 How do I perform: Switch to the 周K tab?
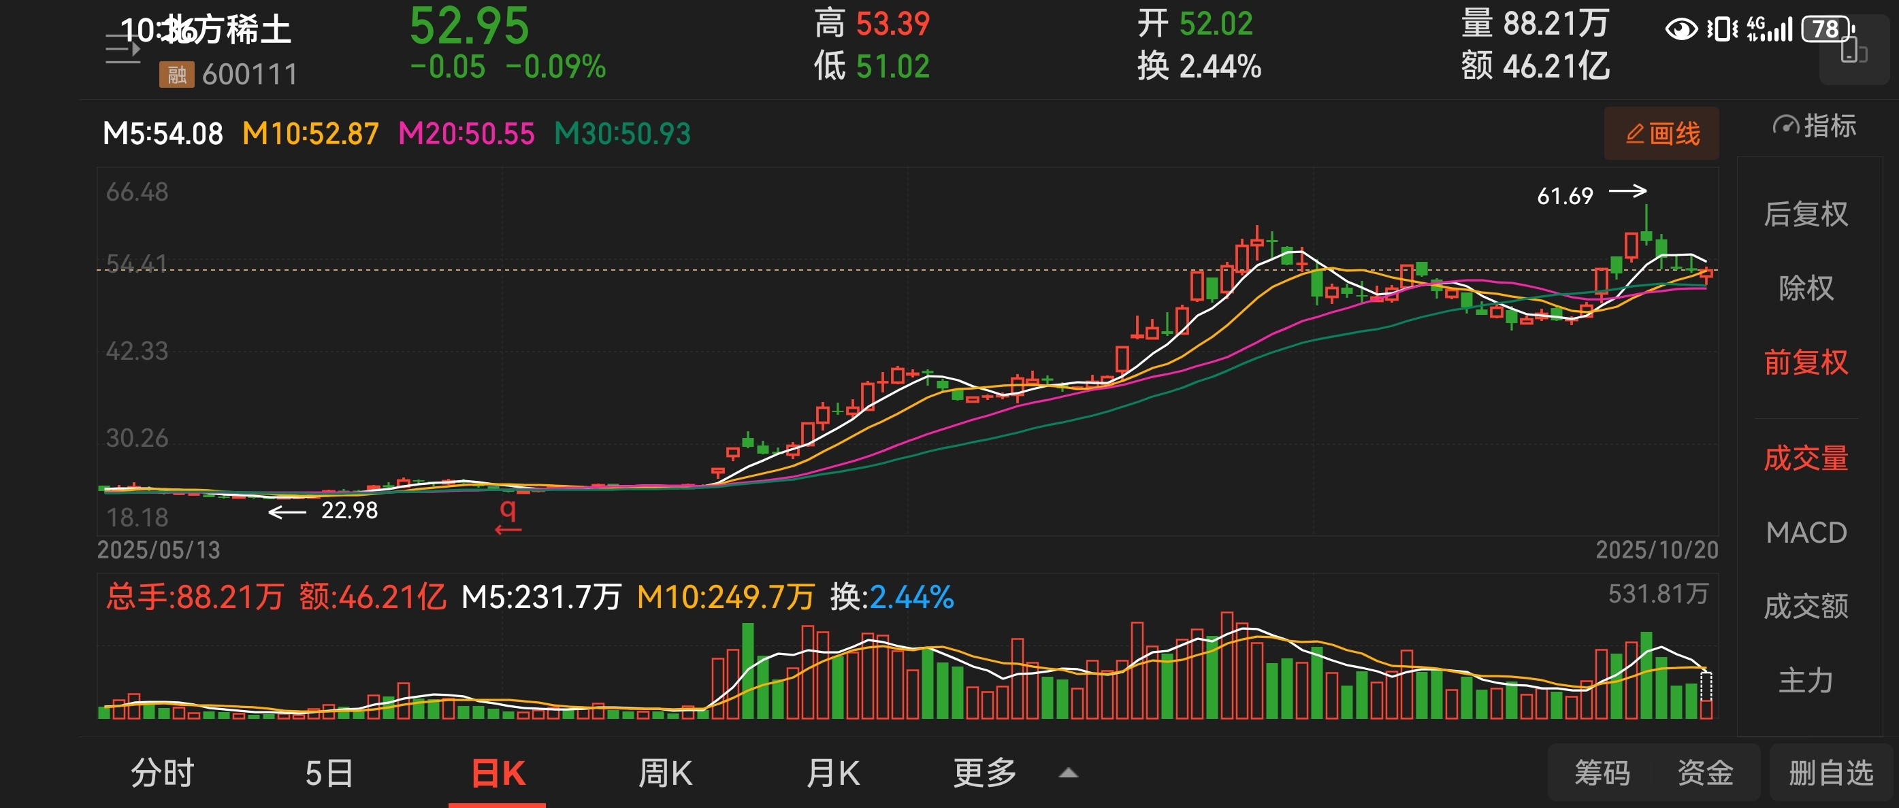pyautogui.click(x=665, y=773)
